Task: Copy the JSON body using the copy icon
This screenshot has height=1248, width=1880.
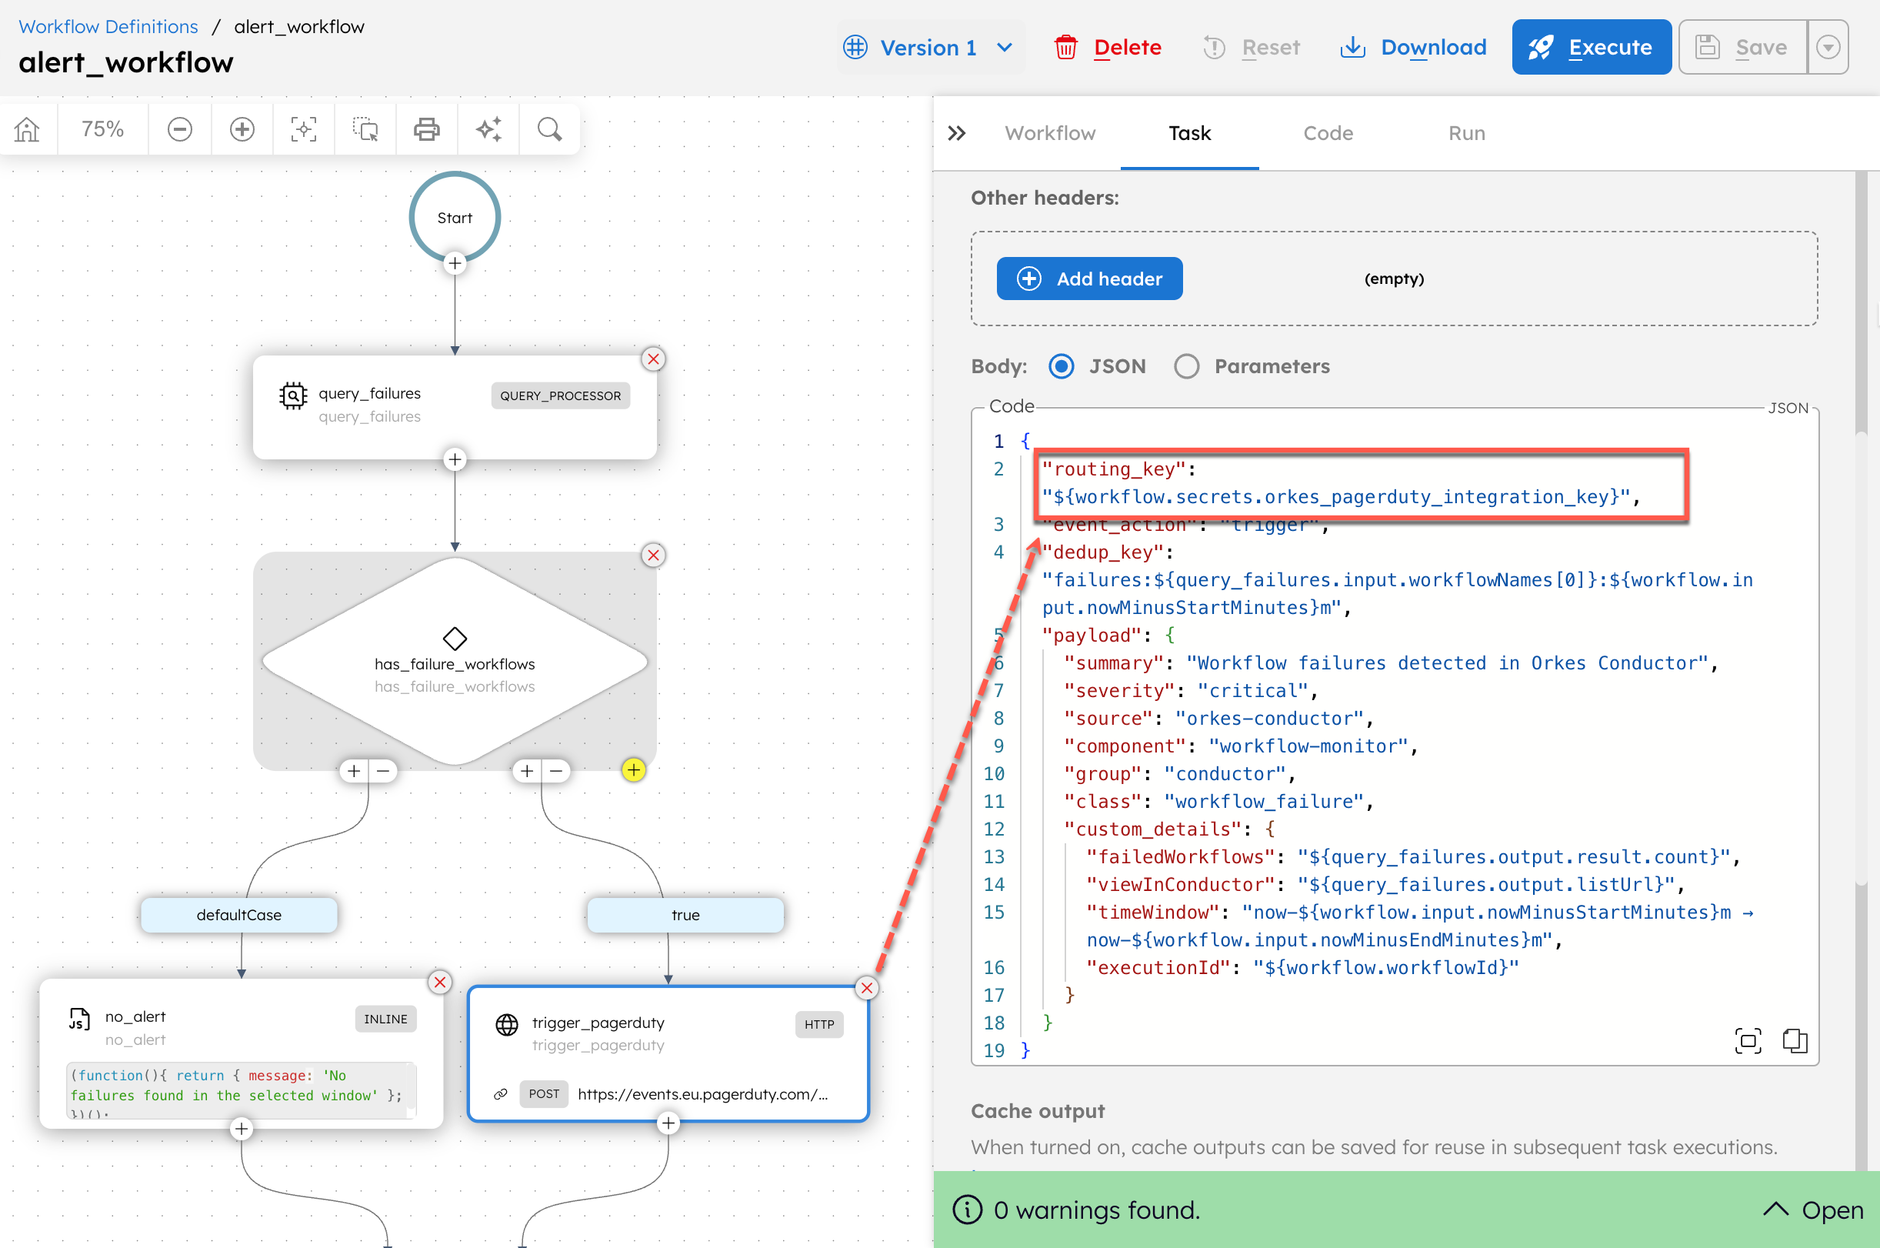Action: click(x=1795, y=1041)
